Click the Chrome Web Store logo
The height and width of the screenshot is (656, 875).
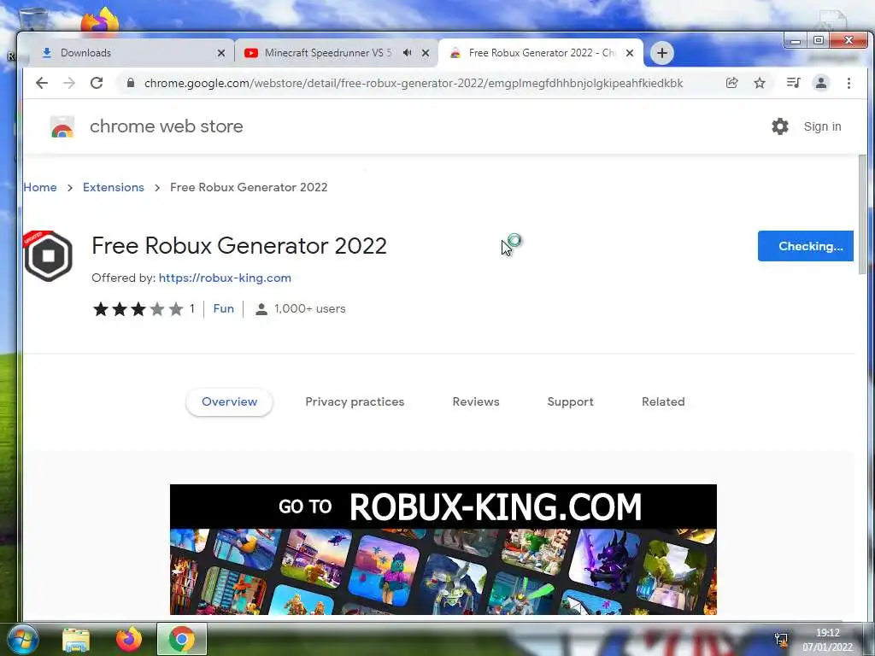point(62,126)
